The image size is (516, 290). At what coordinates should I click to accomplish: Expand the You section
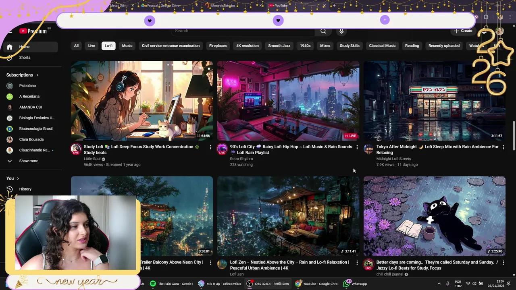coord(13,178)
